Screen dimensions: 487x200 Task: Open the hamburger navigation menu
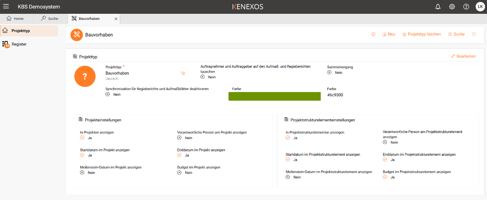pyautogui.click(x=6, y=6)
